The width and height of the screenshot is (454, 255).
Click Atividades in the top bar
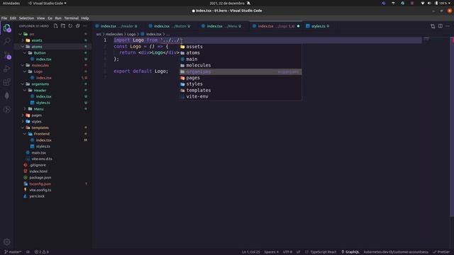coord(11,3)
